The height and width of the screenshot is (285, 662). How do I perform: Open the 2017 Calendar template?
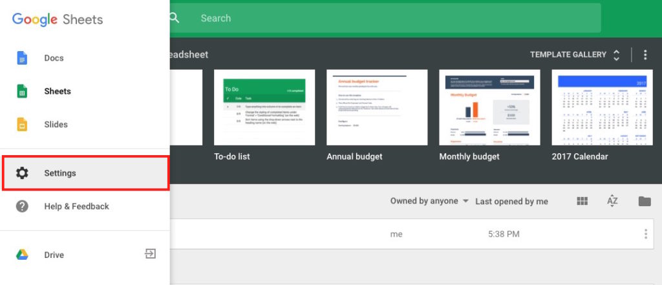[x=602, y=107]
